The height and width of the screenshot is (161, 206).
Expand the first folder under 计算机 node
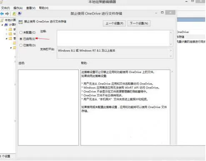(6, 29)
